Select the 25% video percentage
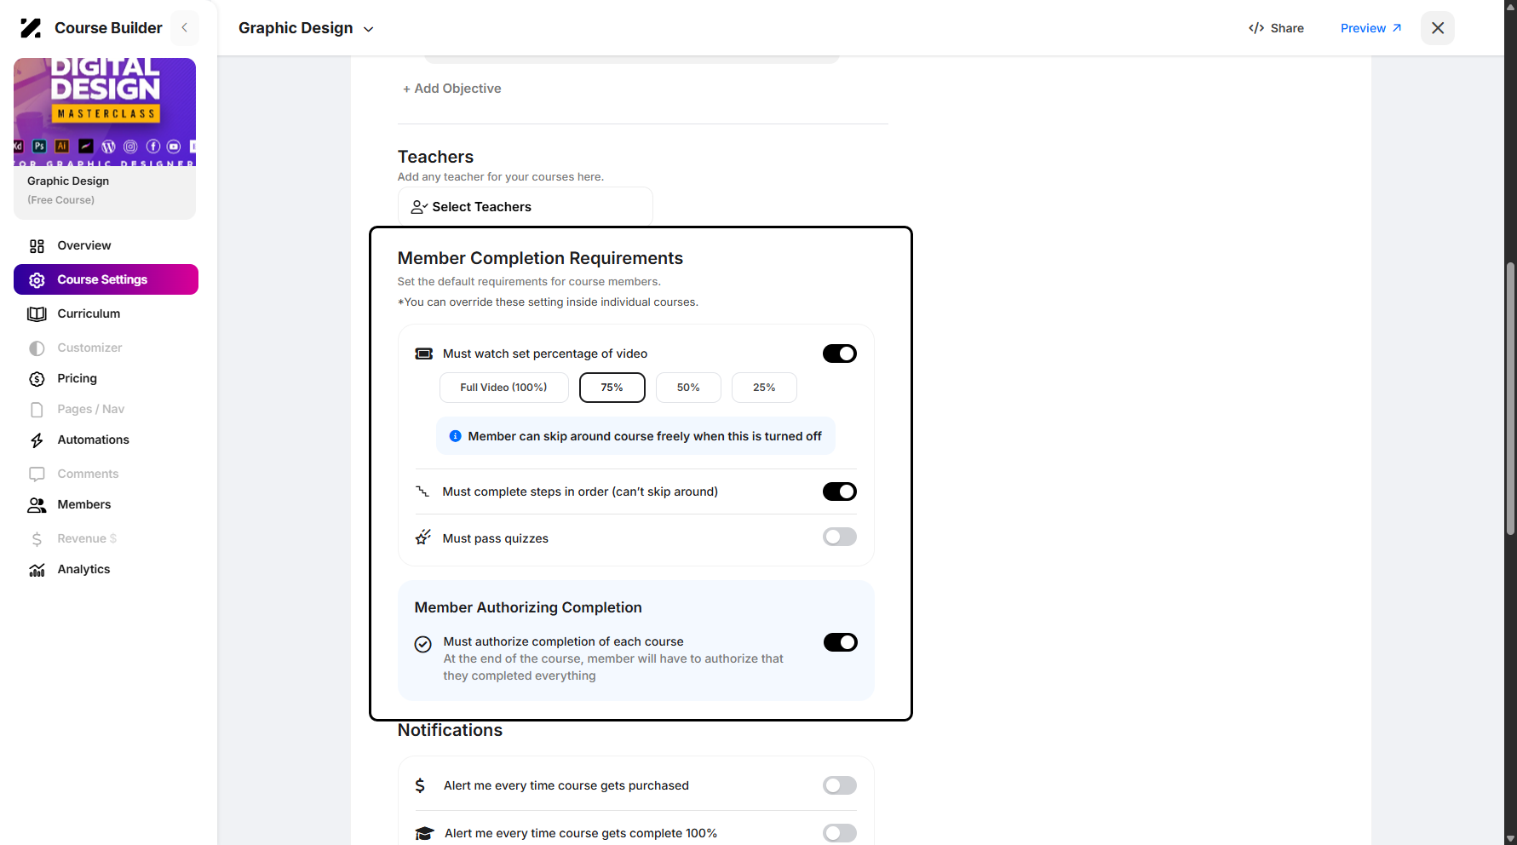1517x845 pixels. [764, 388]
